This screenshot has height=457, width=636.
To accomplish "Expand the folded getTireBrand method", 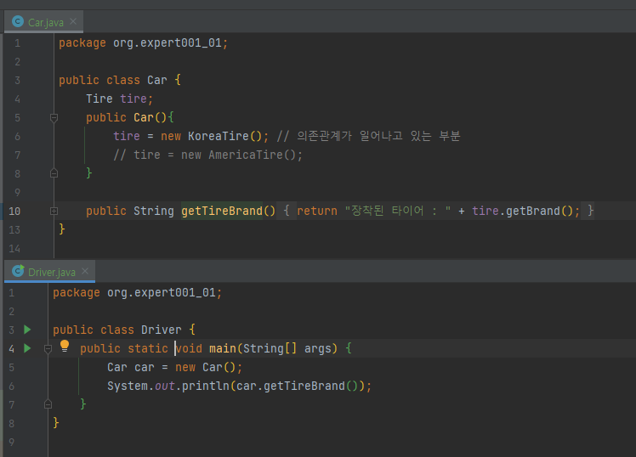I will click(54, 211).
